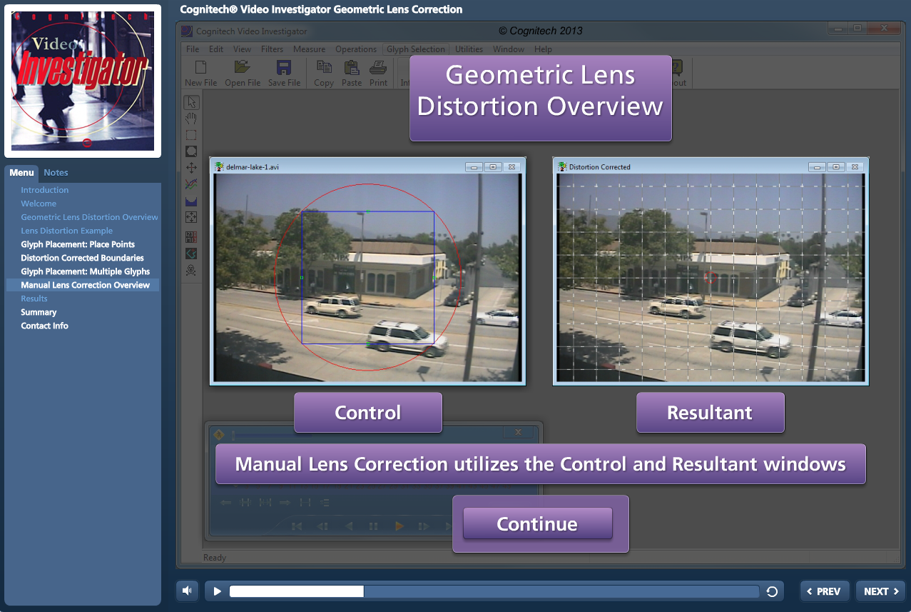
Task: Click the Video Investigator logo thumbnail
Action: pyautogui.click(x=83, y=81)
